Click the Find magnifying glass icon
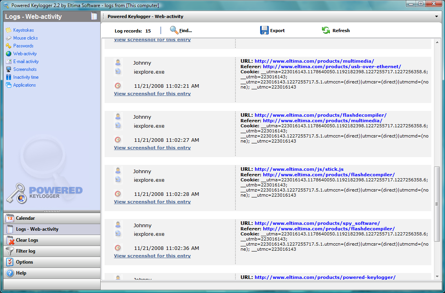 click(174, 30)
